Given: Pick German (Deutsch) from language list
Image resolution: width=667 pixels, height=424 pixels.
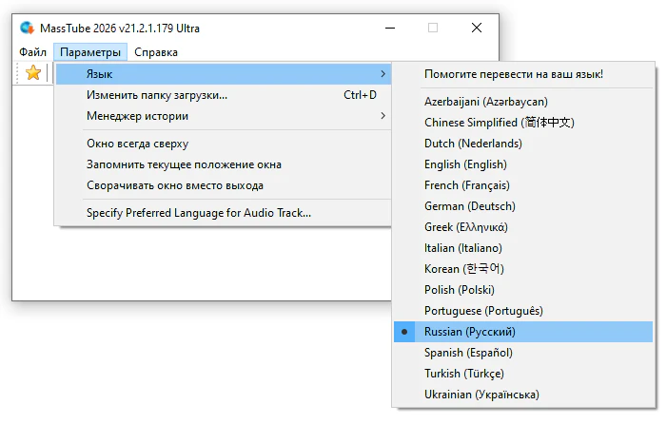Looking at the screenshot, I should pos(469,206).
